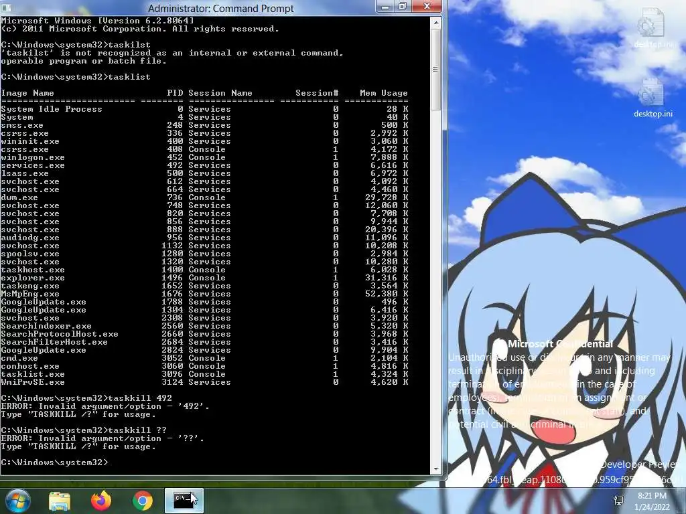
Task: Click 'wininit.exe' process name
Action: point(30,141)
